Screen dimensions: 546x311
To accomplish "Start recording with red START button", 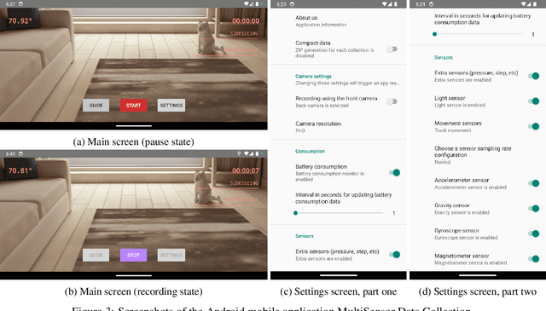I will coord(133,106).
